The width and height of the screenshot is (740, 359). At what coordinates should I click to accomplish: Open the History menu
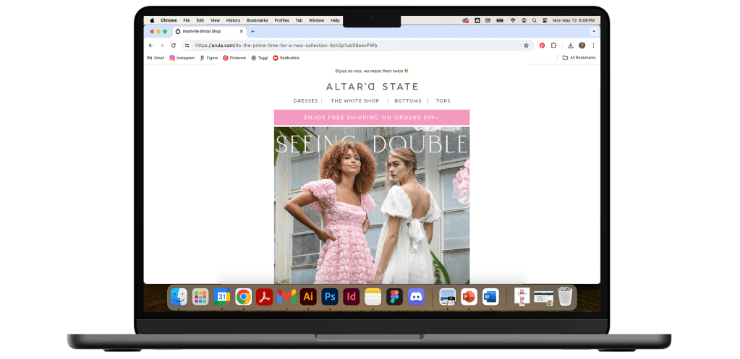pyautogui.click(x=233, y=20)
